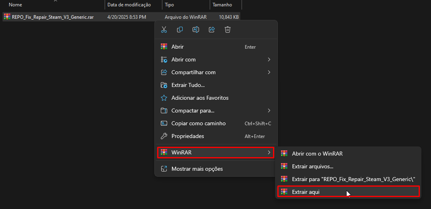This screenshot has height=209, width=431.
Task: Click the folder icon beside Extrair Tudo...
Action: [x=164, y=85]
